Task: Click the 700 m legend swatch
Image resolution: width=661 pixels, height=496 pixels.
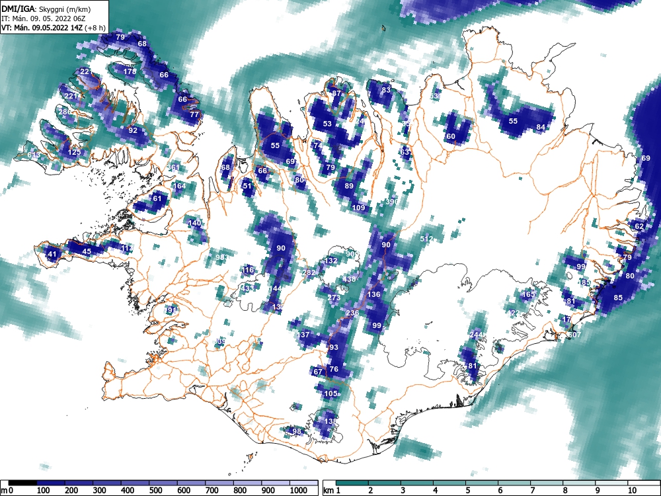Action: point(219,483)
